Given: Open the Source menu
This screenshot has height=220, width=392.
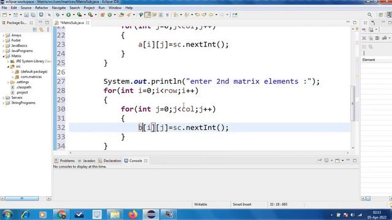Looking at the screenshot, I should click(x=26, y=8).
